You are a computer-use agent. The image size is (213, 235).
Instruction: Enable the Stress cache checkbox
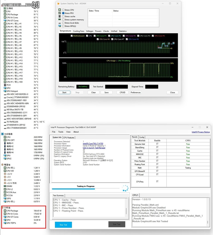click(63, 16)
